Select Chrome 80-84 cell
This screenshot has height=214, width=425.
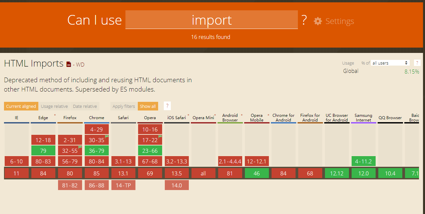click(97, 161)
